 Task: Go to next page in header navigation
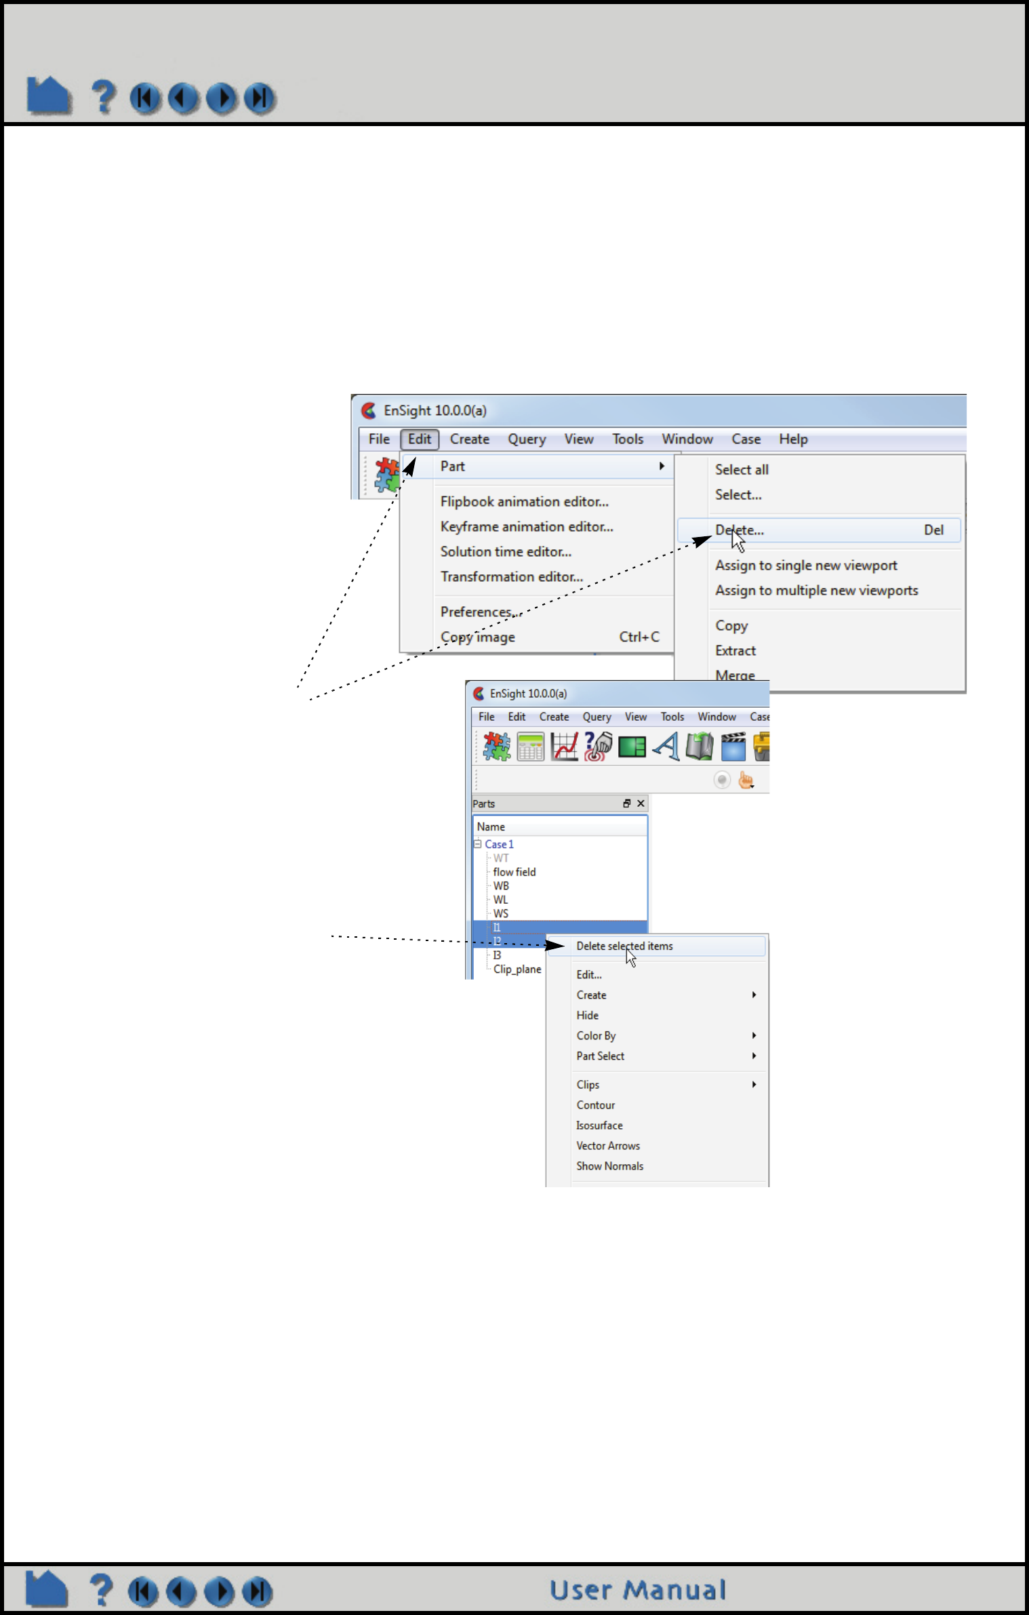222,98
